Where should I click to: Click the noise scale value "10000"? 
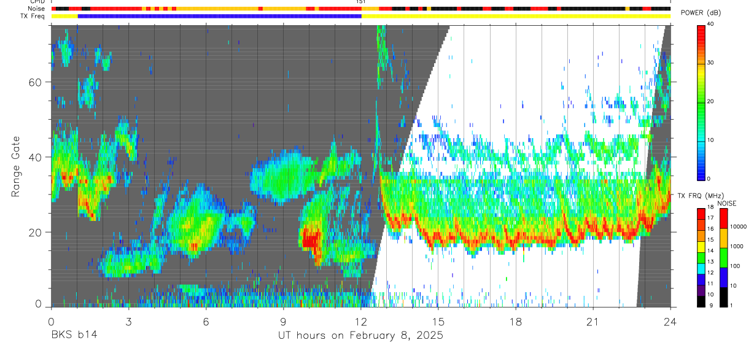click(x=739, y=227)
